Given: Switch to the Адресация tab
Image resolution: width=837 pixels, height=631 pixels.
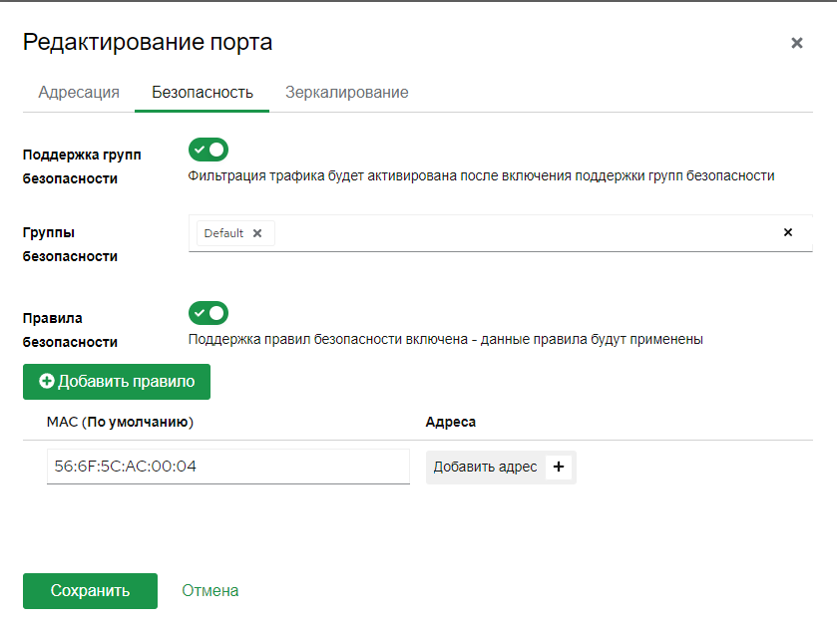Looking at the screenshot, I should pos(79,93).
